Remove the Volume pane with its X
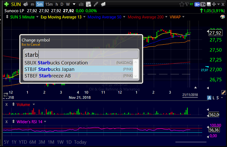Viewport: 227px width, 147px height. point(7,105)
